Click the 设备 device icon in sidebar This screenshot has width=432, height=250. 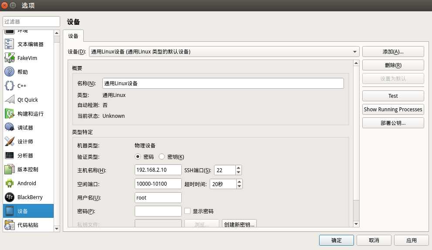pos(9,211)
